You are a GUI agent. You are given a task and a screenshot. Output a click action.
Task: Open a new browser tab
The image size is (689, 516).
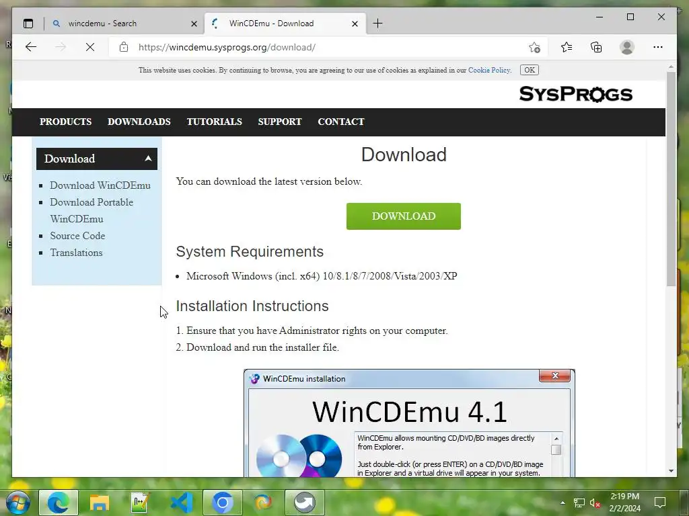pyautogui.click(x=377, y=24)
